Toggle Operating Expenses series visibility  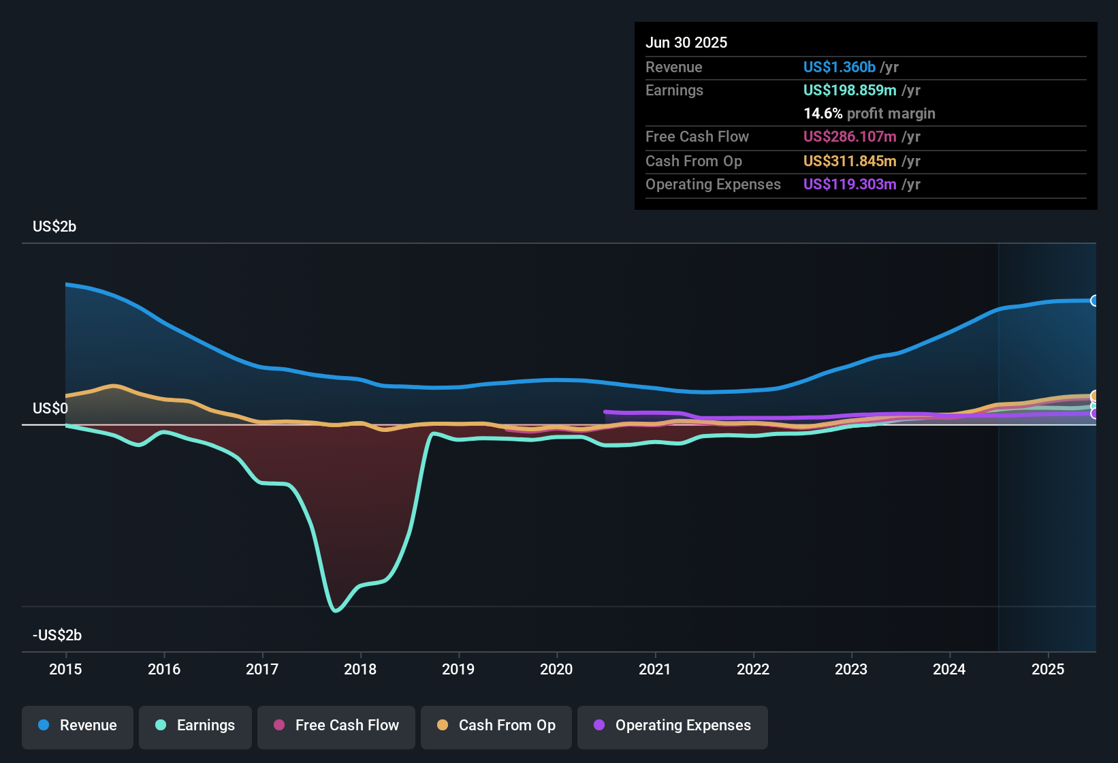coord(672,726)
